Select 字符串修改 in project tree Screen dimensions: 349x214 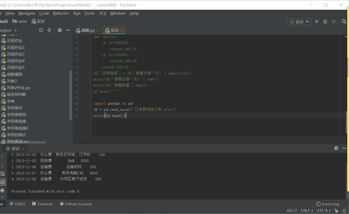pyautogui.click(x=16, y=115)
